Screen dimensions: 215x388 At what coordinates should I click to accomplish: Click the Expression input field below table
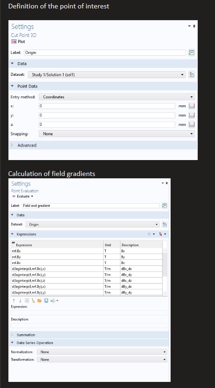tap(89, 313)
